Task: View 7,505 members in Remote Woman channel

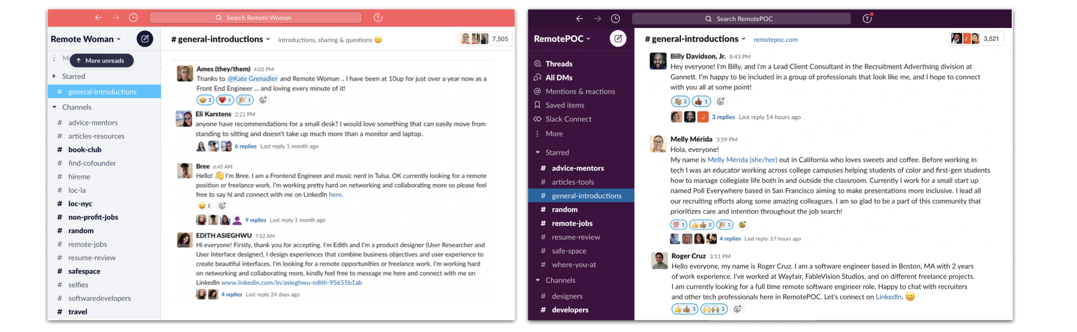Action: (485, 39)
